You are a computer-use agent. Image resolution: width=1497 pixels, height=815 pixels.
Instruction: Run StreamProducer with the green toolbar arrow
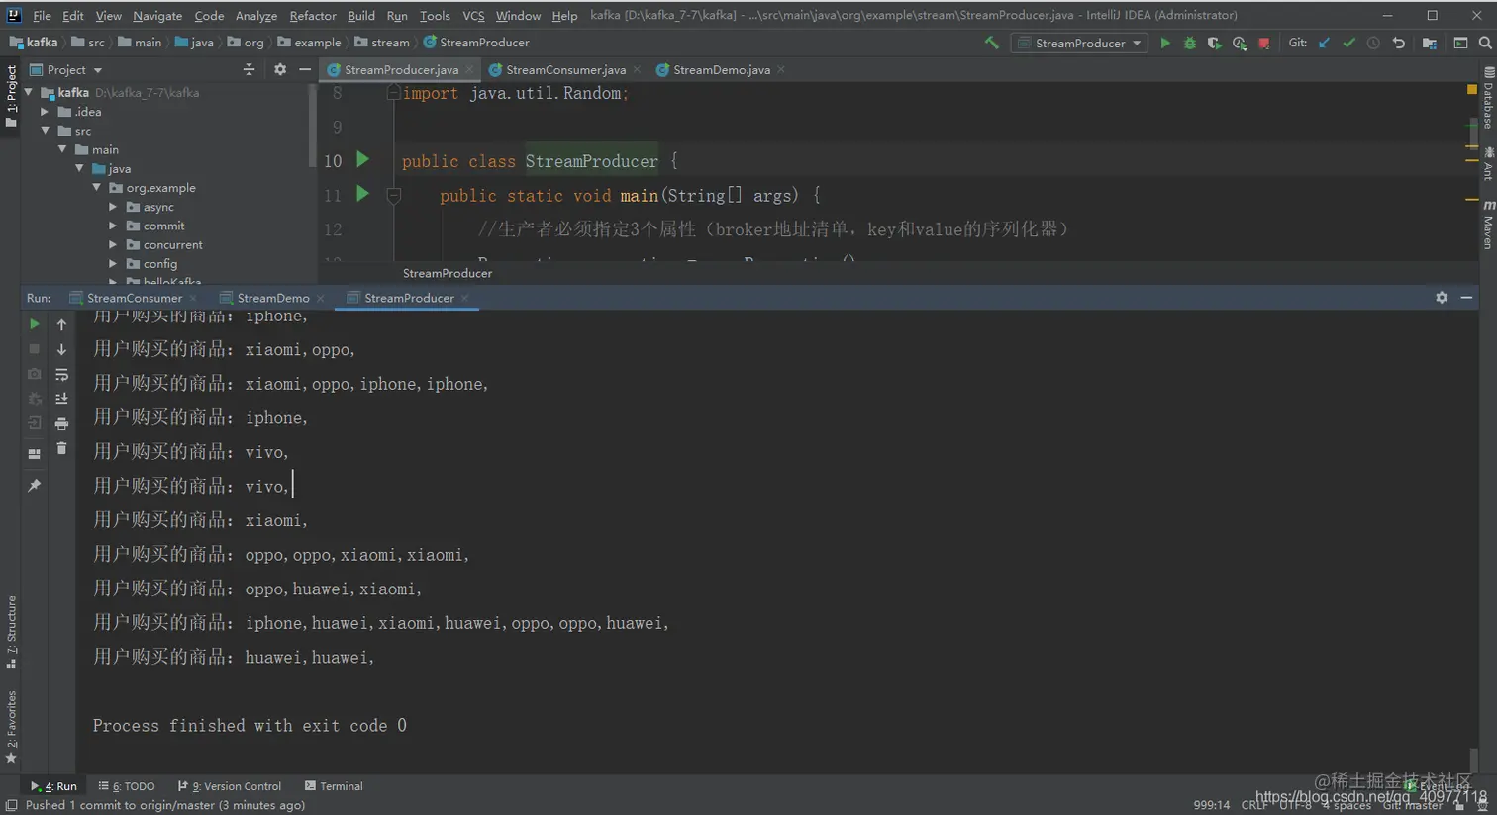pyautogui.click(x=1165, y=43)
